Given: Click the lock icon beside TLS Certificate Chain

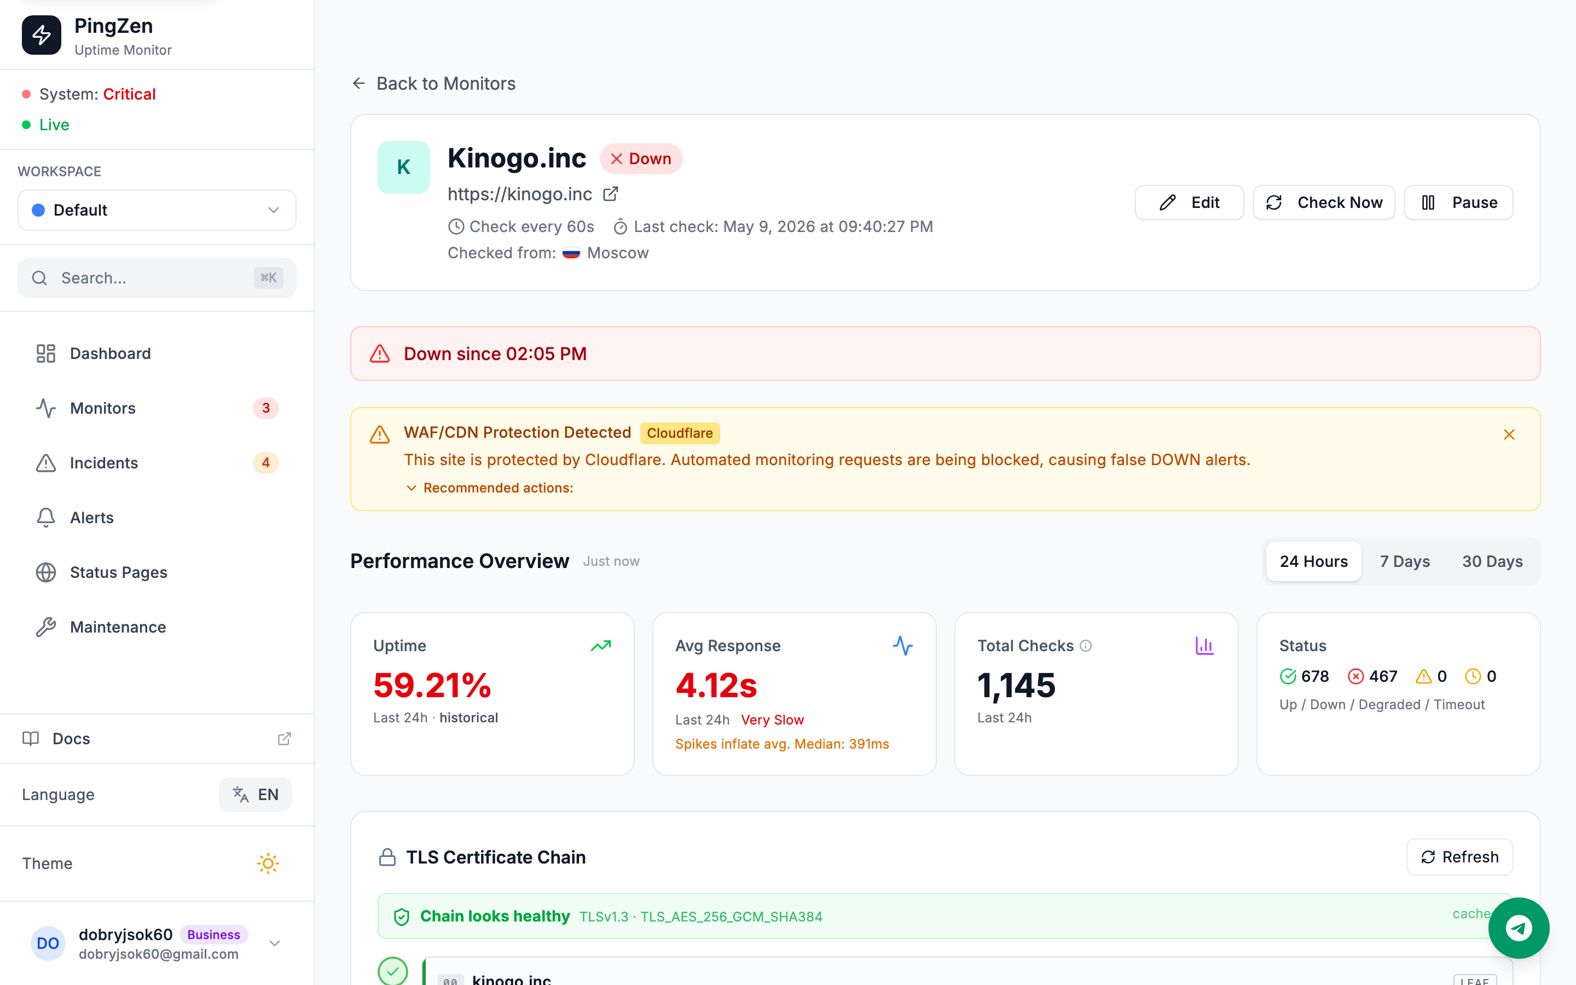Looking at the screenshot, I should 387,856.
